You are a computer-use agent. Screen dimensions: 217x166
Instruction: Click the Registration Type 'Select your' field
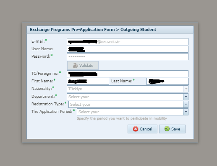[126, 104]
